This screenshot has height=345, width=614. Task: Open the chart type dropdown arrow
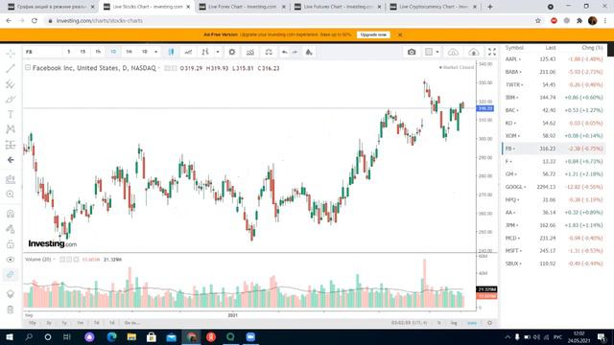point(218,52)
